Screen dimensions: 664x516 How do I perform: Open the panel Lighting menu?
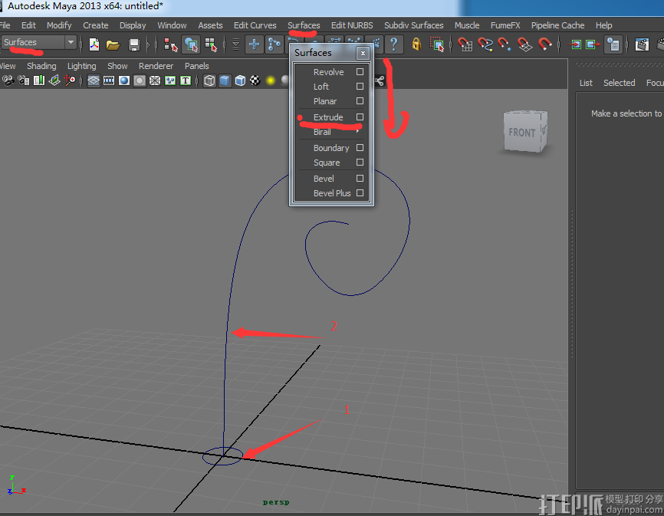click(x=82, y=66)
